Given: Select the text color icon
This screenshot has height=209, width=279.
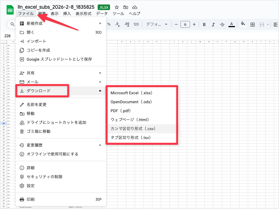Looking at the screenshot, I should click(x=232, y=24).
